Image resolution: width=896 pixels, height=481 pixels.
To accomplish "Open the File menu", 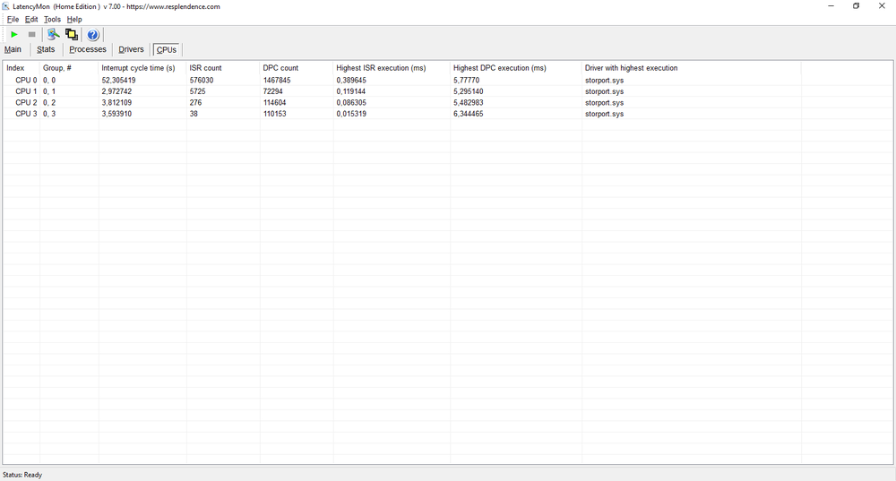I will [x=13, y=19].
